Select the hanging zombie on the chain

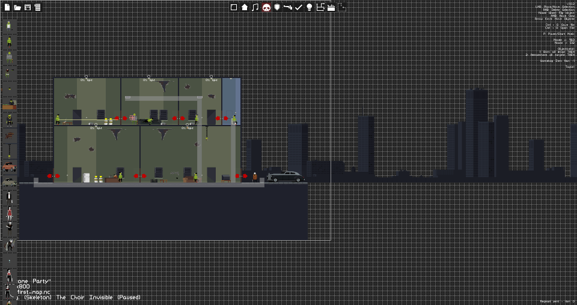click(x=207, y=133)
